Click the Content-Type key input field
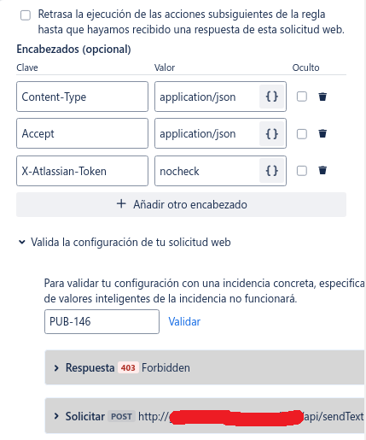 82,97
